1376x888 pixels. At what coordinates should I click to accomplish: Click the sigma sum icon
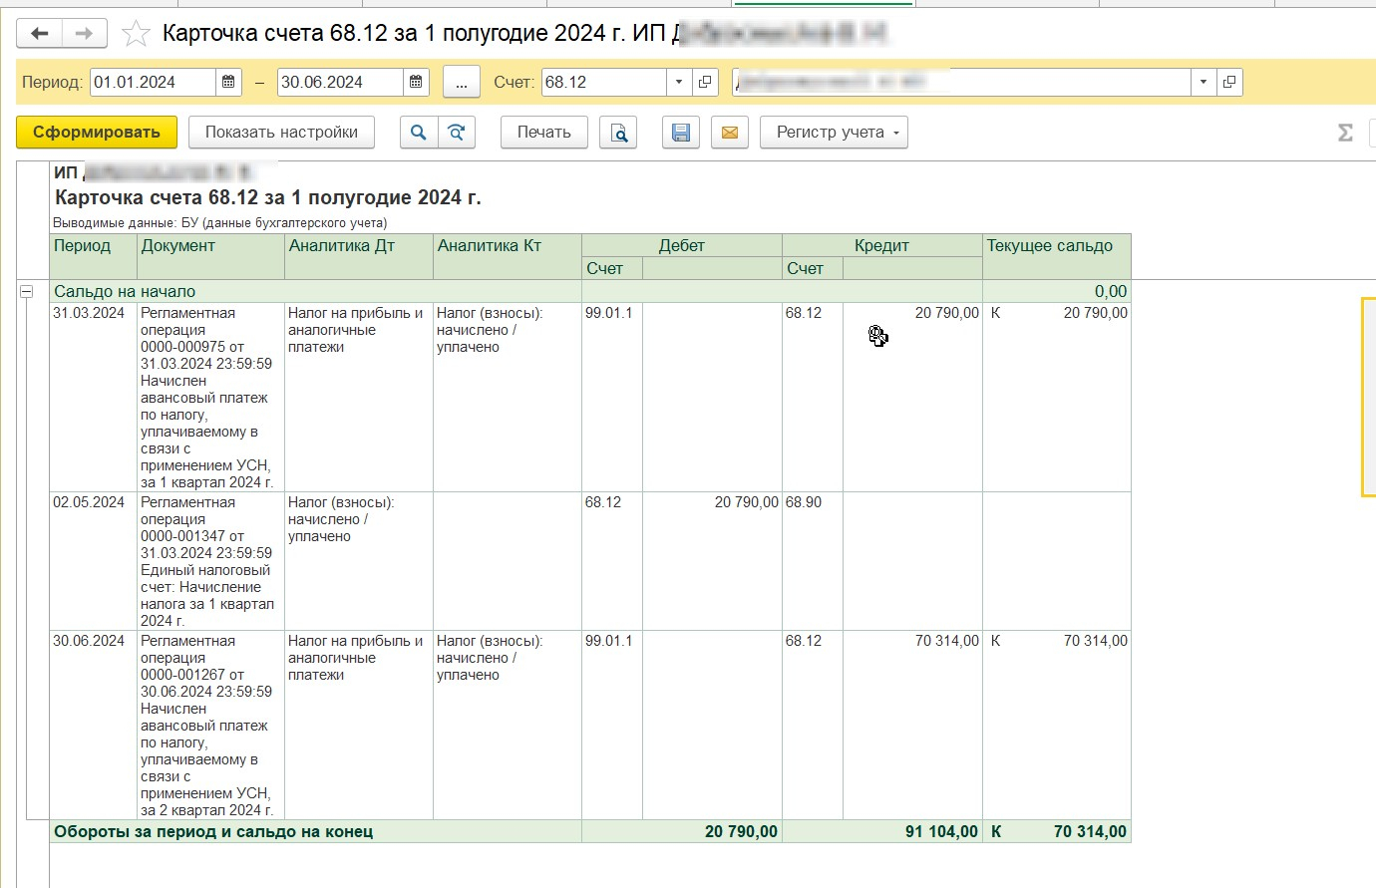tap(1345, 133)
